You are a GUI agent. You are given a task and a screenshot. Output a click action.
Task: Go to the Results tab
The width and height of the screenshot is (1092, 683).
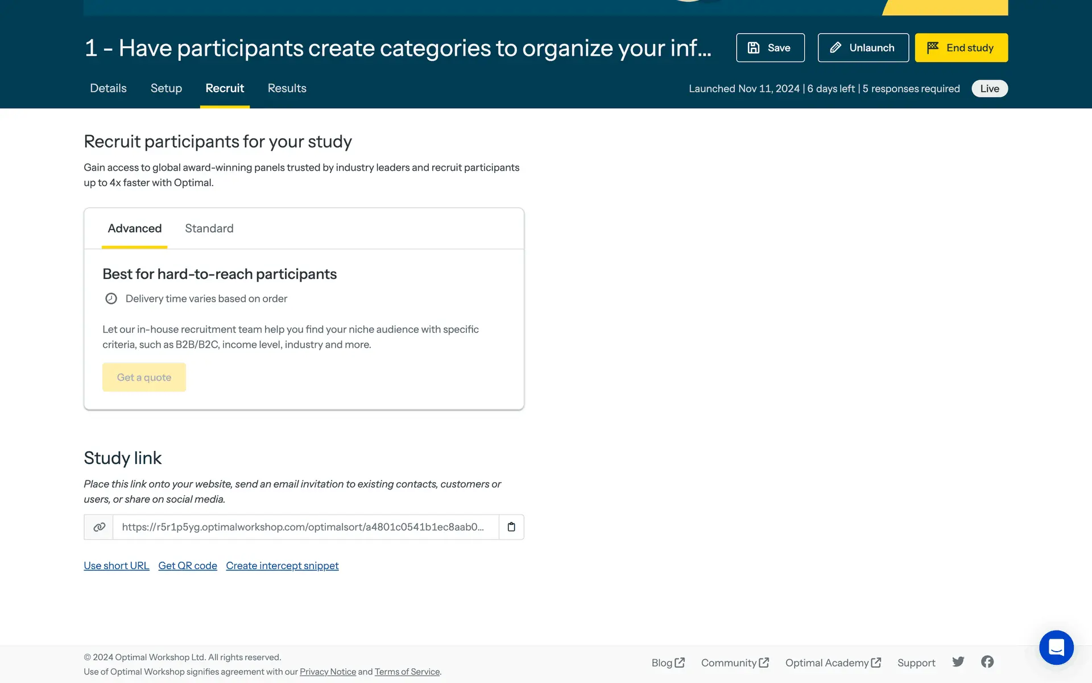(287, 88)
